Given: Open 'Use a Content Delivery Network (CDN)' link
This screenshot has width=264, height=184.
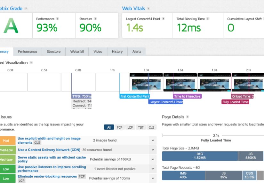Looking at the screenshot, I should 49,150.
